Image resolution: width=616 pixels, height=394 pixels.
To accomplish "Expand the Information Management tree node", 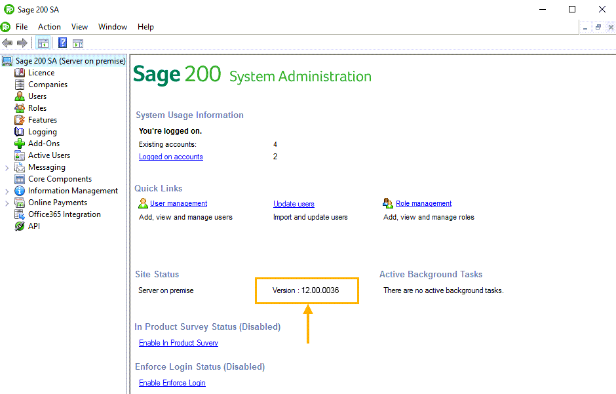I will click(7, 191).
